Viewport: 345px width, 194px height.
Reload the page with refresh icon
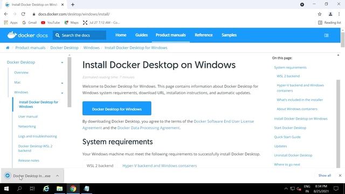[x=23, y=14]
